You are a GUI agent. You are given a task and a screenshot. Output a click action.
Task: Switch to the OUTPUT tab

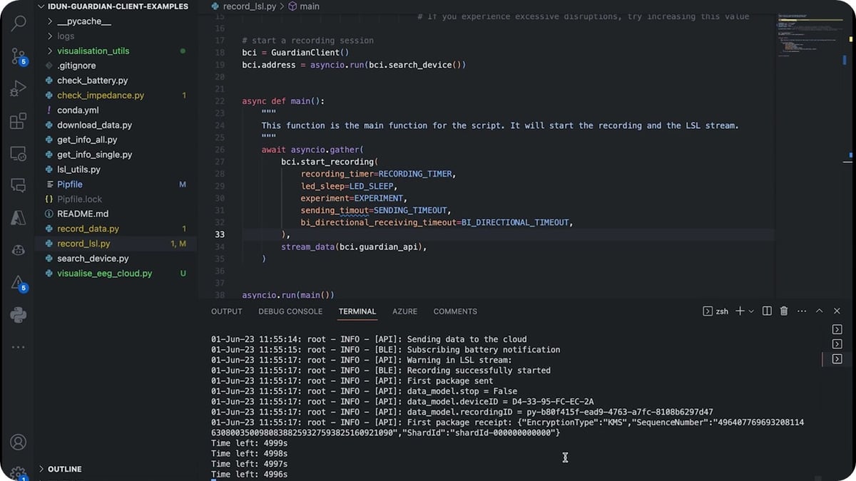coord(227,311)
